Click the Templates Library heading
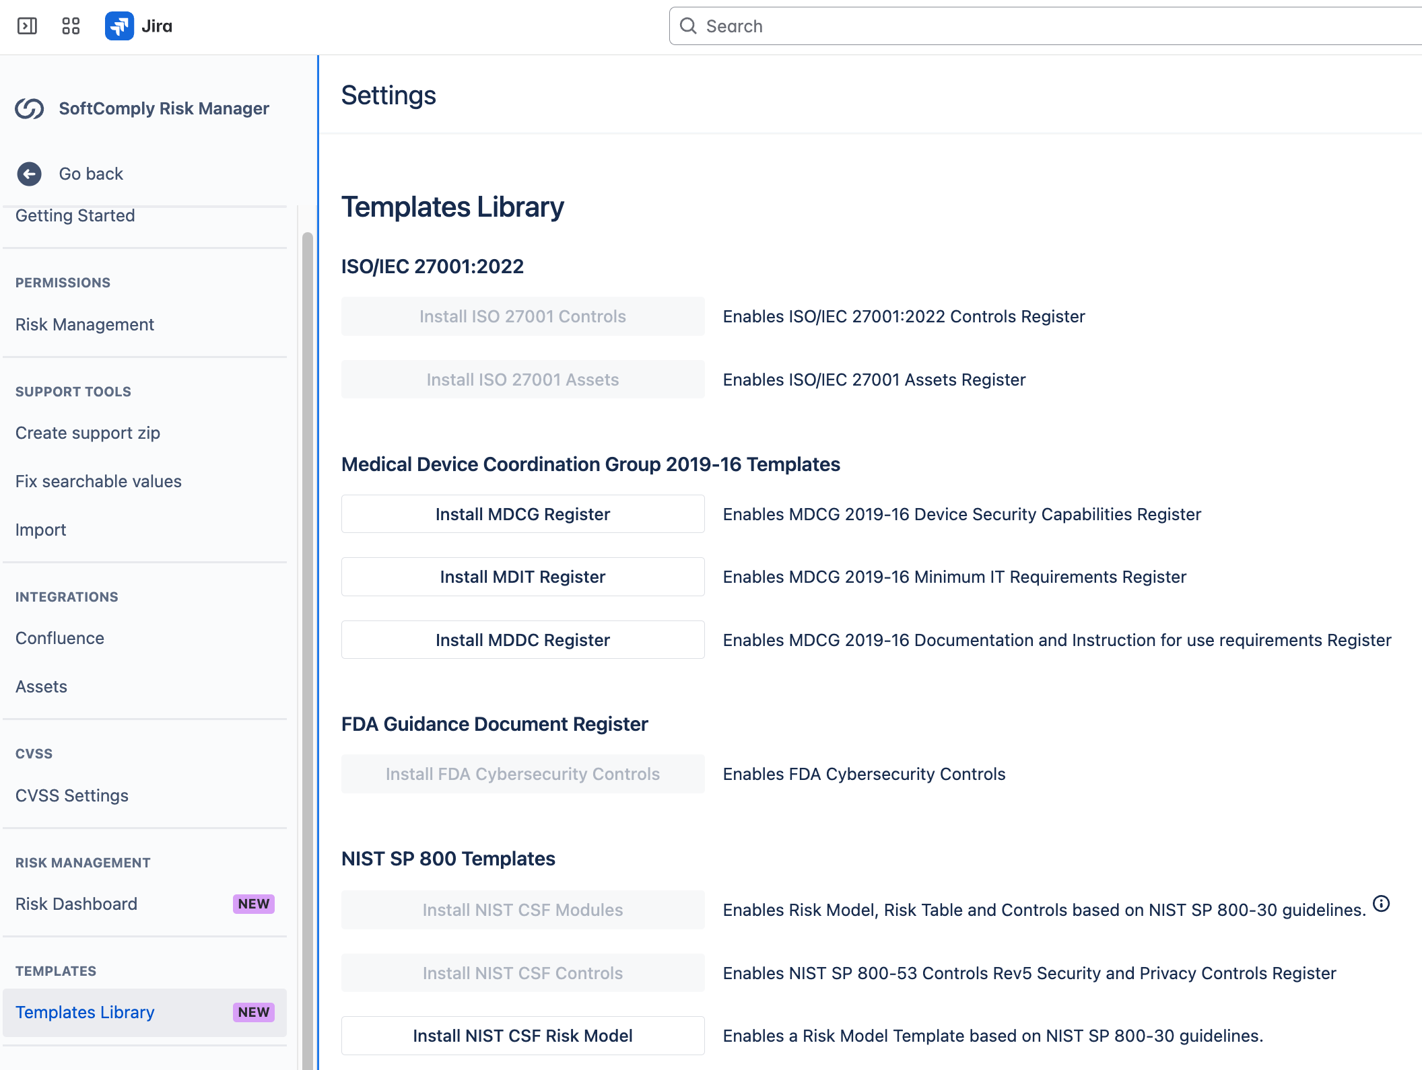This screenshot has height=1070, width=1422. click(452, 207)
